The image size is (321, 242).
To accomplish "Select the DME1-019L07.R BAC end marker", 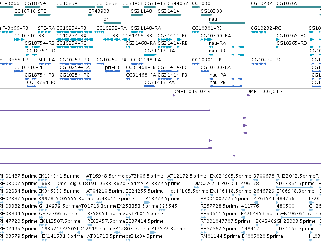I will click(x=174, y=95).
